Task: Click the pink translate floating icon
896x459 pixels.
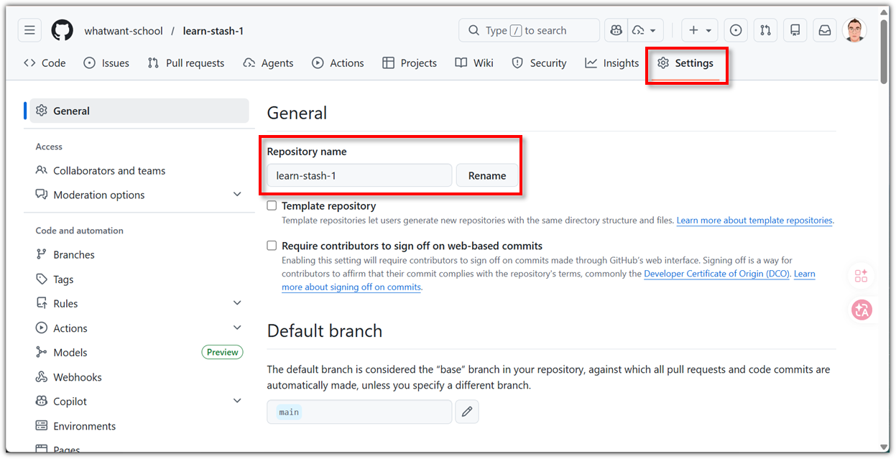Action: click(862, 310)
